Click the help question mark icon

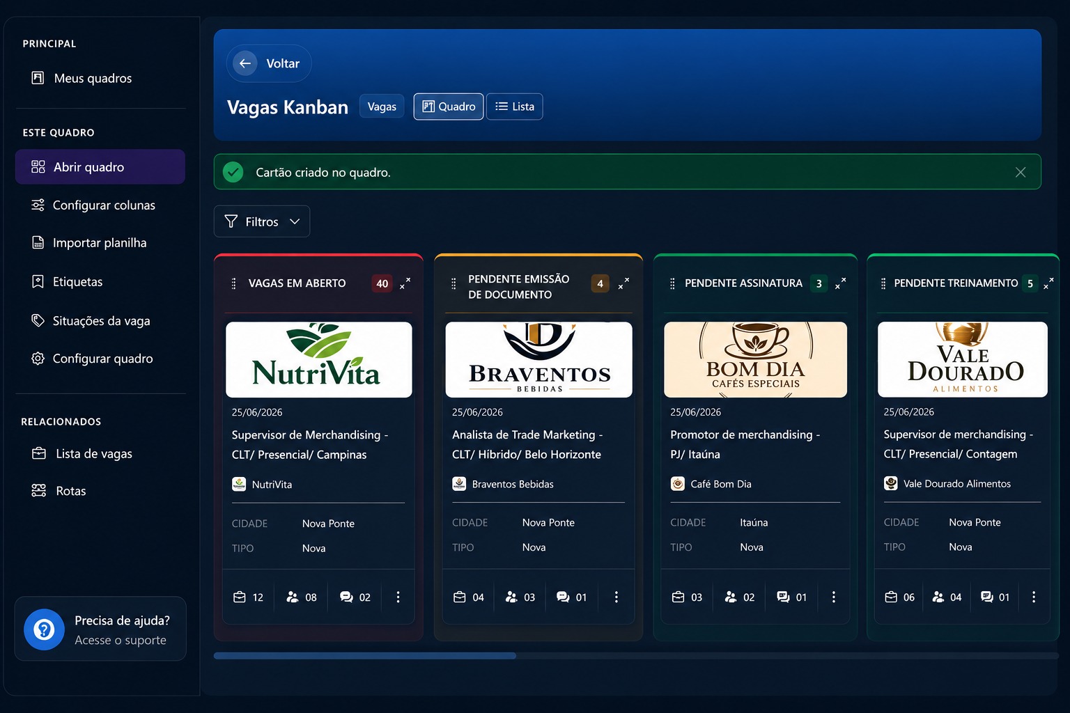(x=44, y=630)
